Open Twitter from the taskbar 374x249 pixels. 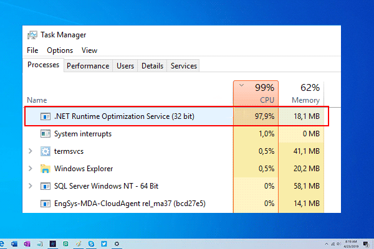(102, 243)
